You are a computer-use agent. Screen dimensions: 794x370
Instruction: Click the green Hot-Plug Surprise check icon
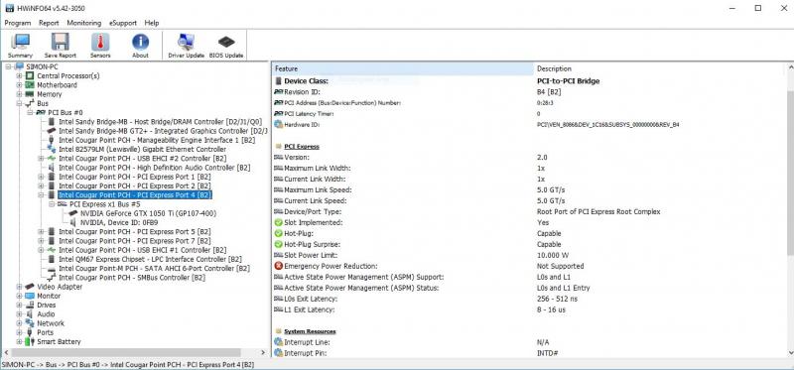pyautogui.click(x=278, y=244)
